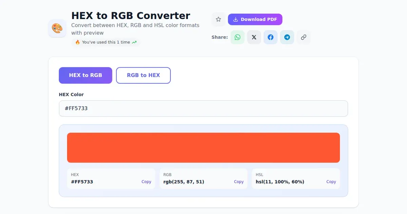Copy the HEX value #FF5733

146,182
